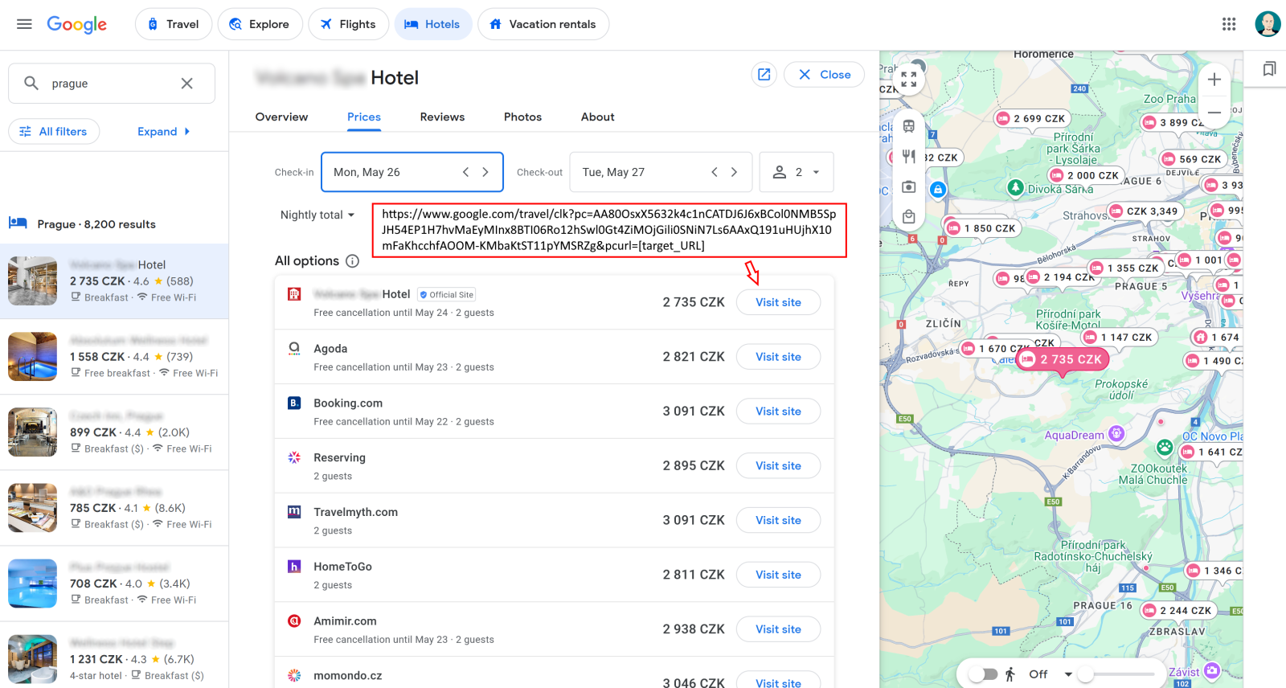Zoom in on the map

pyautogui.click(x=1214, y=80)
